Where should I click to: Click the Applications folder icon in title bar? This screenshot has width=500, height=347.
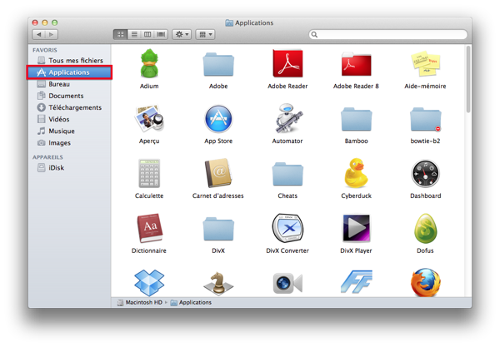point(229,23)
